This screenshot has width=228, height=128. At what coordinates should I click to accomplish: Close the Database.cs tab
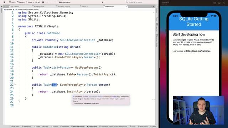pos(126,7)
